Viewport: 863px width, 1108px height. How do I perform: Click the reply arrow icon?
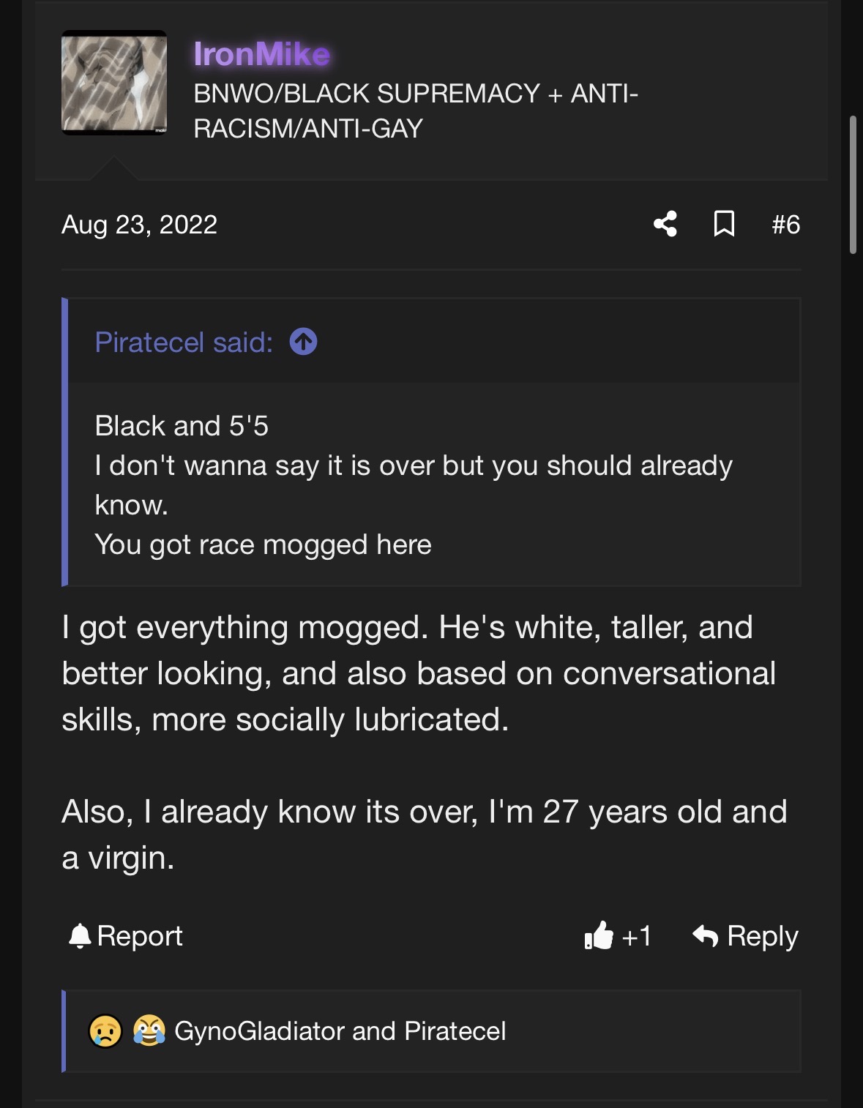(705, 935)
